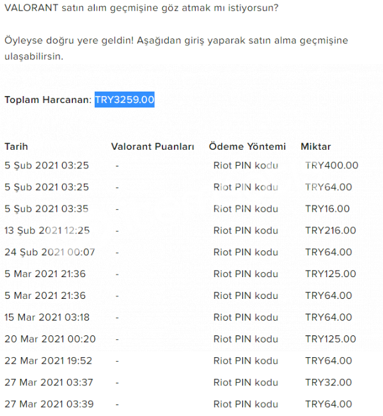This screenshot has width=383, height=416.
Task: Click Riot PIN kodu in 27 Mar 03:37 row
Action: click(246, 383)
